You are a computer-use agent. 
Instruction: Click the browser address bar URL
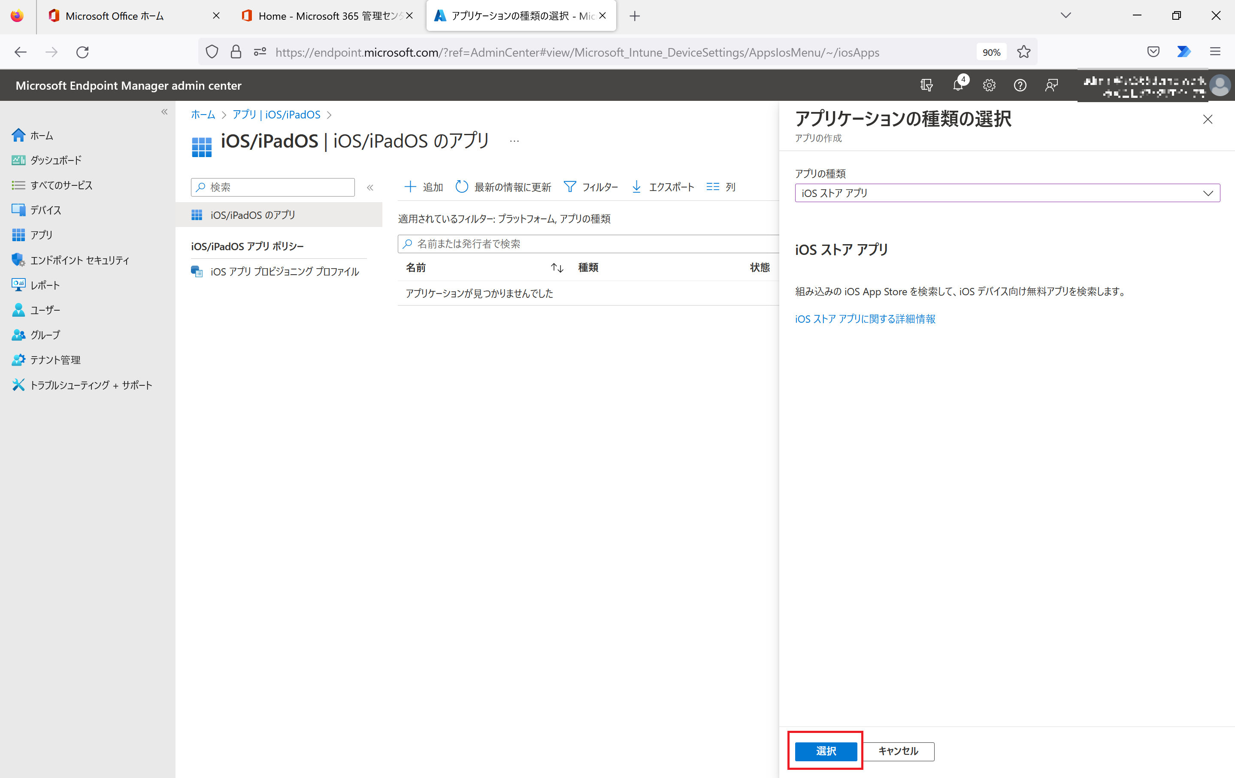tap(577, 52)
